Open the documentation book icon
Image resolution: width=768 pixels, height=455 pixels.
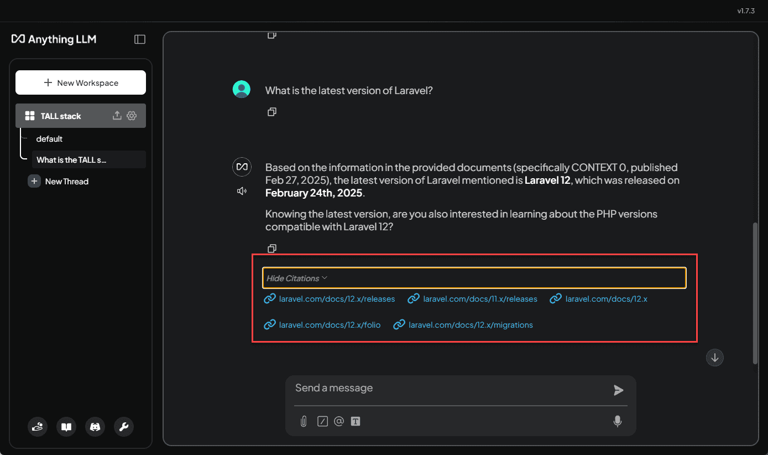click(x=66, y=427)
